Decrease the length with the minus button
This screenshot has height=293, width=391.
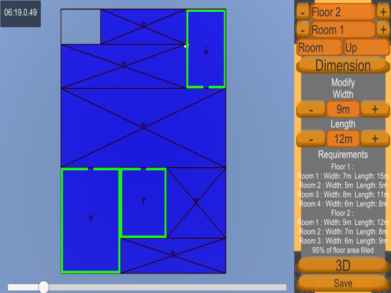(311, 138)
